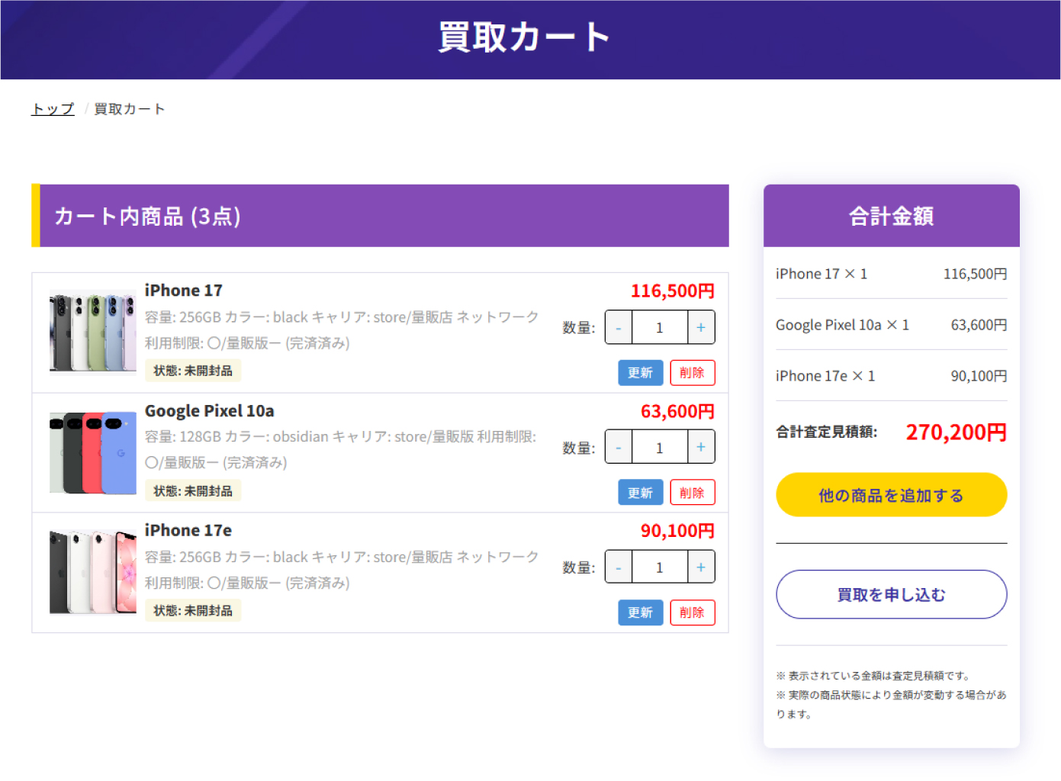This screenshot has width=1061, height=781.
Task: Open the iPhone 17e product thumbnail
Action: click(93, 572)
